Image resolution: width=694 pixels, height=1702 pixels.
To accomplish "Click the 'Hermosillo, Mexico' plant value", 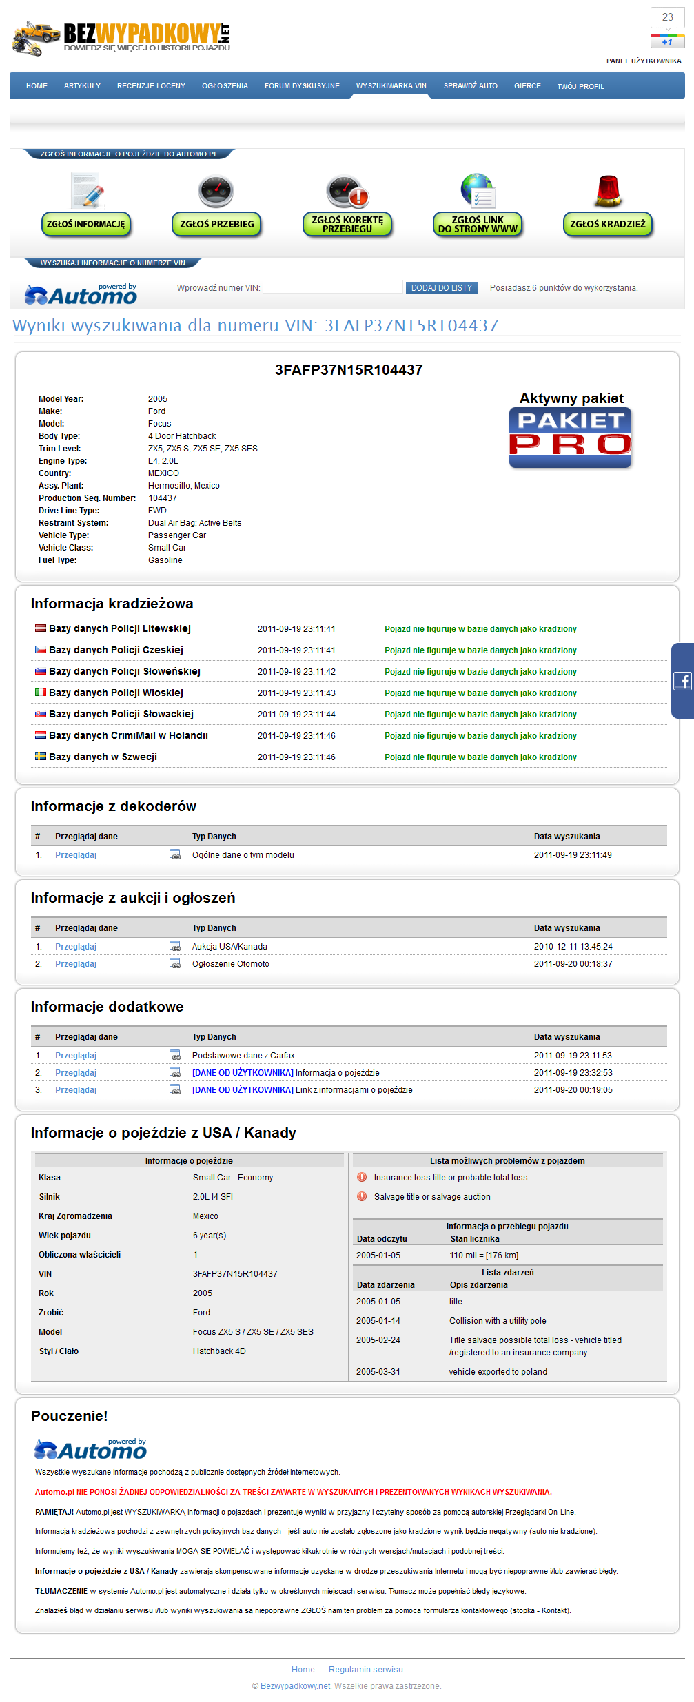I will tap(184, 485).
